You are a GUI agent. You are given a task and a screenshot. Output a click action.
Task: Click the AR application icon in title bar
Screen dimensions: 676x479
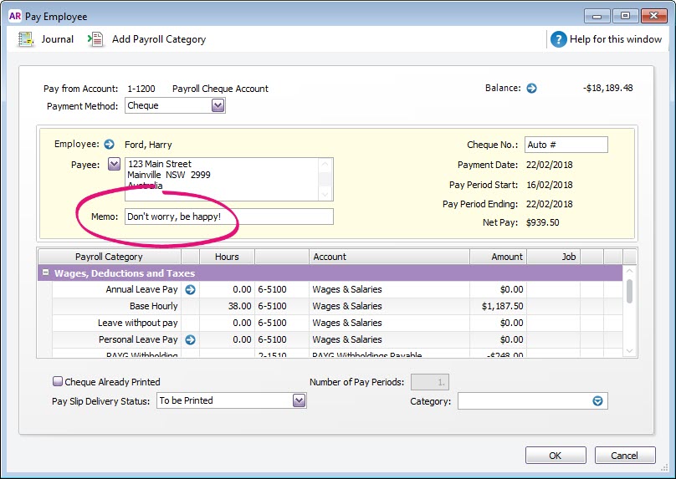click(x=15, y=16)
